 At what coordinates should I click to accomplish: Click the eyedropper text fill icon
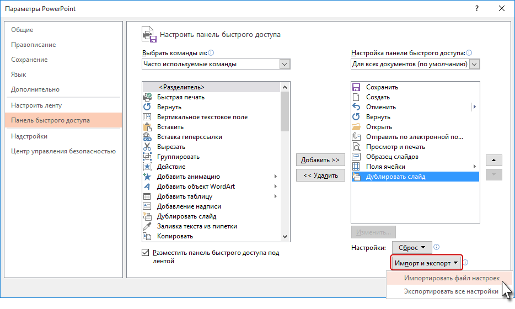pos(147,226)
